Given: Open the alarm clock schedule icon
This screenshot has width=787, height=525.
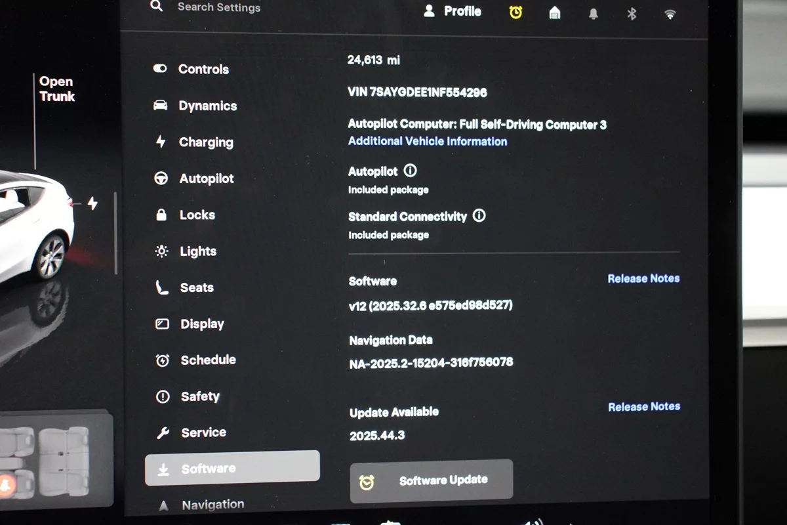Looking at the screenshot, I should (x=515, y=12).
